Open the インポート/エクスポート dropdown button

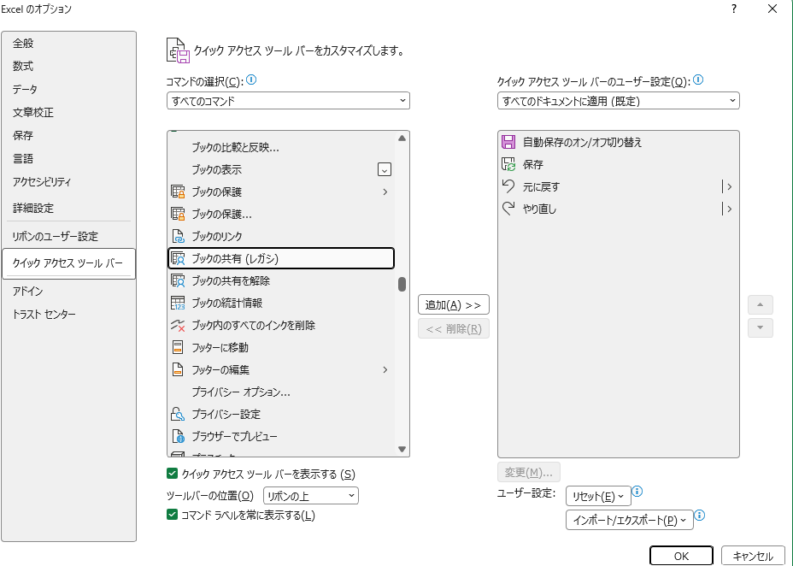pos(630,520)
